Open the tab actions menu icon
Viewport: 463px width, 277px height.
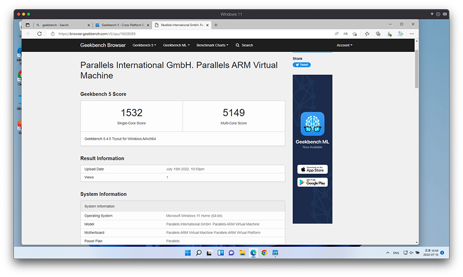27,25
